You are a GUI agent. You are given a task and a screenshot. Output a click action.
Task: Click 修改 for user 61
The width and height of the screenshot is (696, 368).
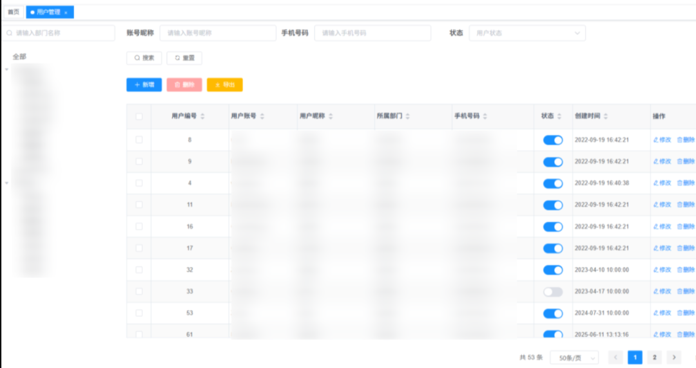[x=662, y=335]
